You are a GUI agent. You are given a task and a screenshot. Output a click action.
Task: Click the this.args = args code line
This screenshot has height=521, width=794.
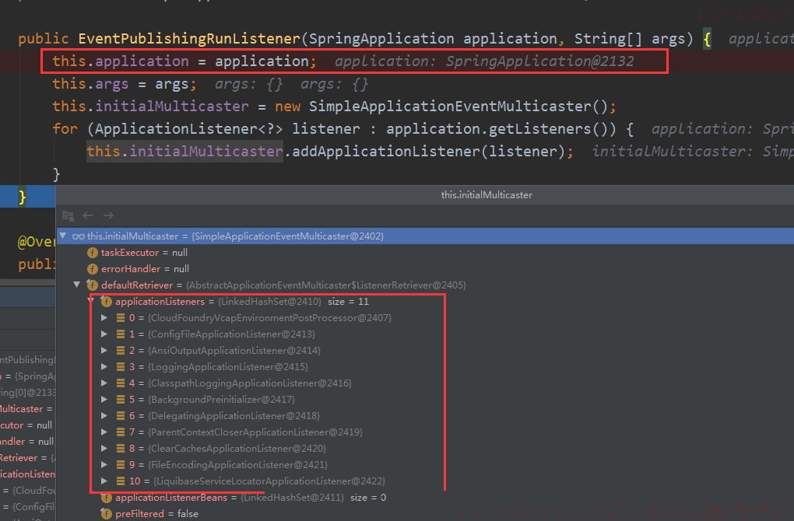point(124,83)
